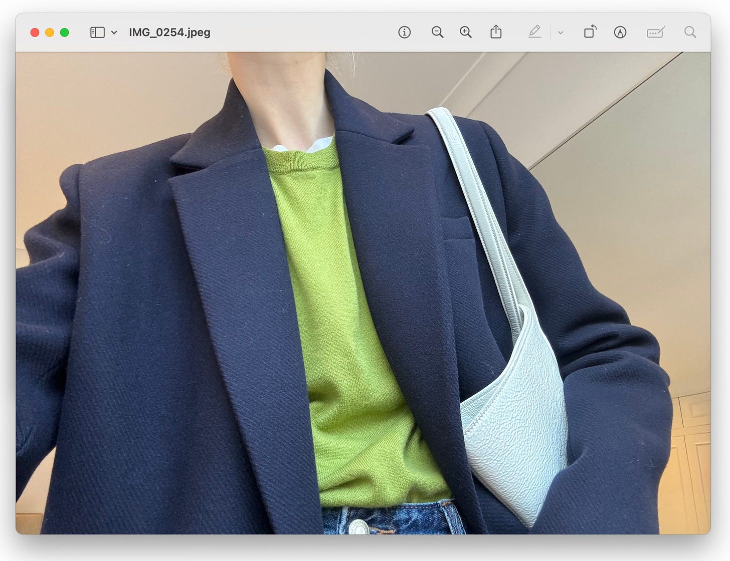
Task: Click the photo of navy blazer outfit
Action: pyautogui.click(x=363, y=293)
